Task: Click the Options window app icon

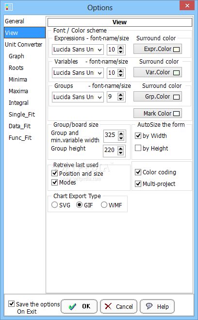Action: [x=9, y=7]
